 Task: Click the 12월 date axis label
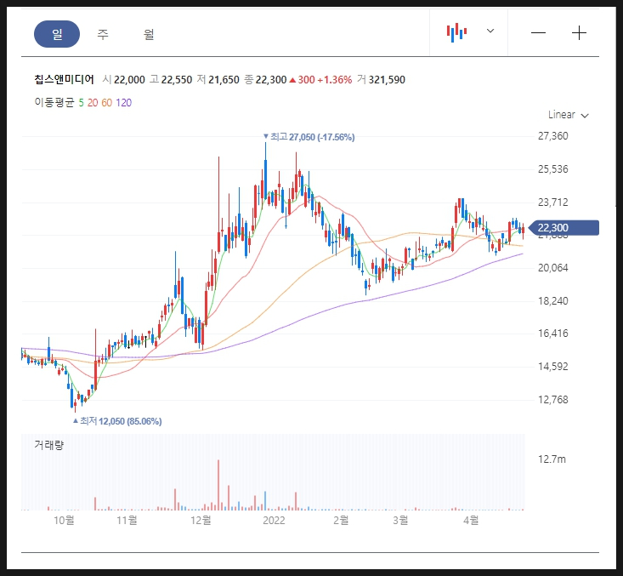click(x=201, y=520)
